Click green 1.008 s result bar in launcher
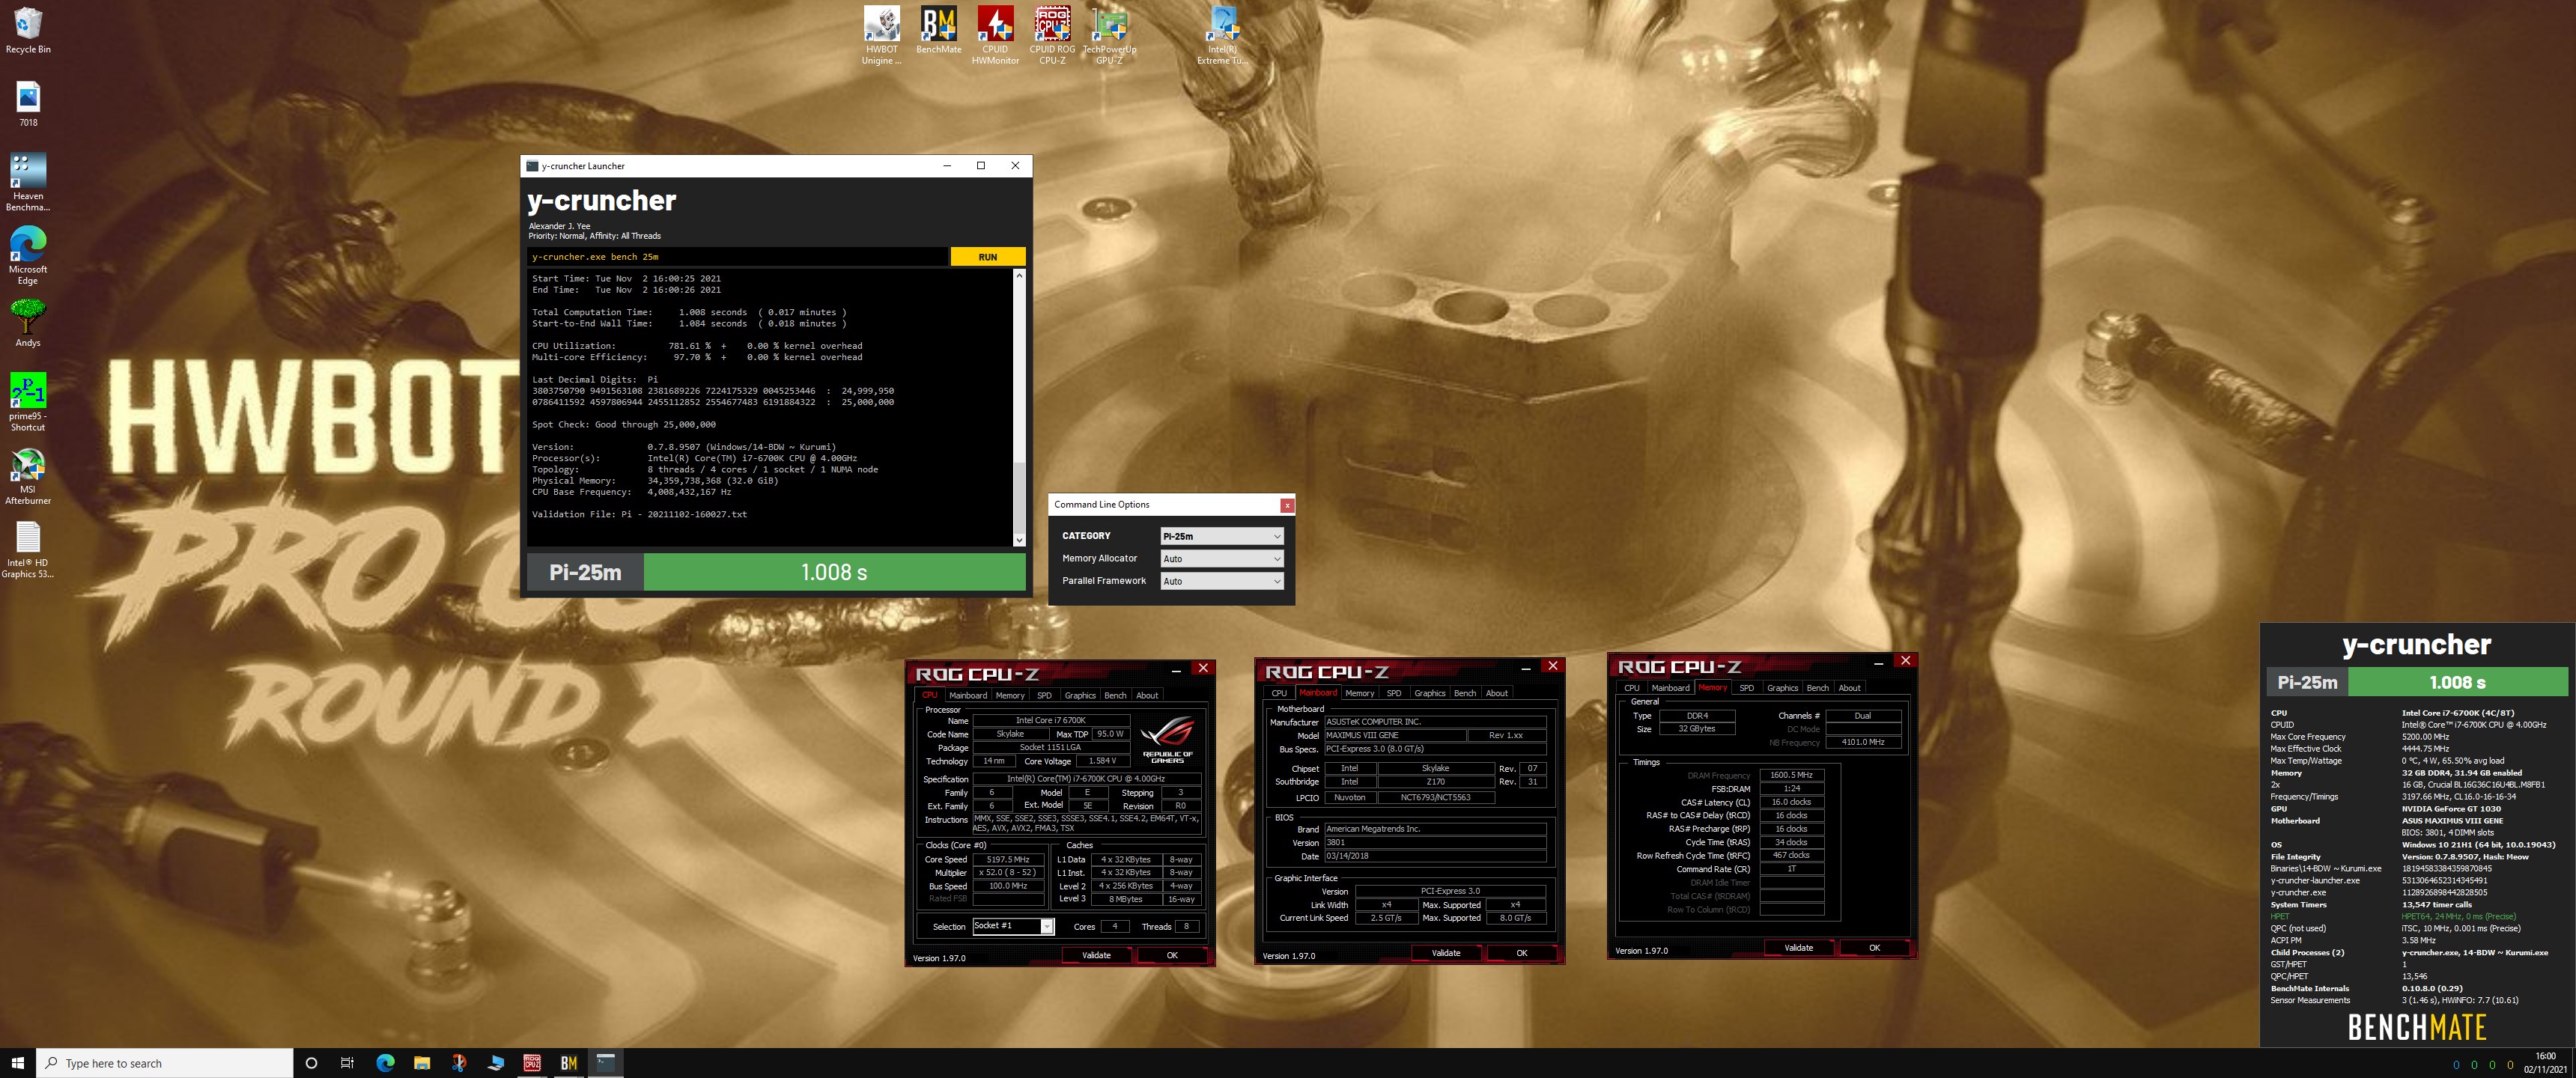The height and width of the screenshot is (1078, 2576). click(x=834, y=572)
